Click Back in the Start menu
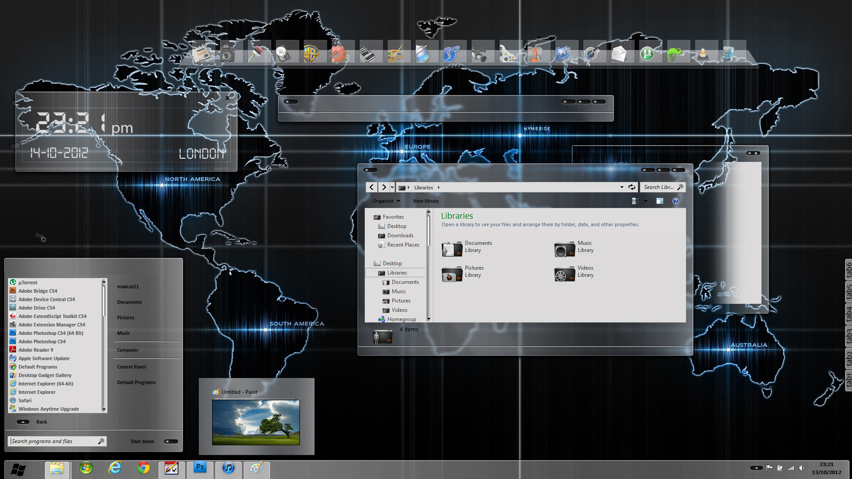The width and height of the screenshot is (852, 479). 41,422
